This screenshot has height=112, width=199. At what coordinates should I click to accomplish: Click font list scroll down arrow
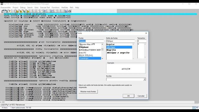tap(102, 58)
